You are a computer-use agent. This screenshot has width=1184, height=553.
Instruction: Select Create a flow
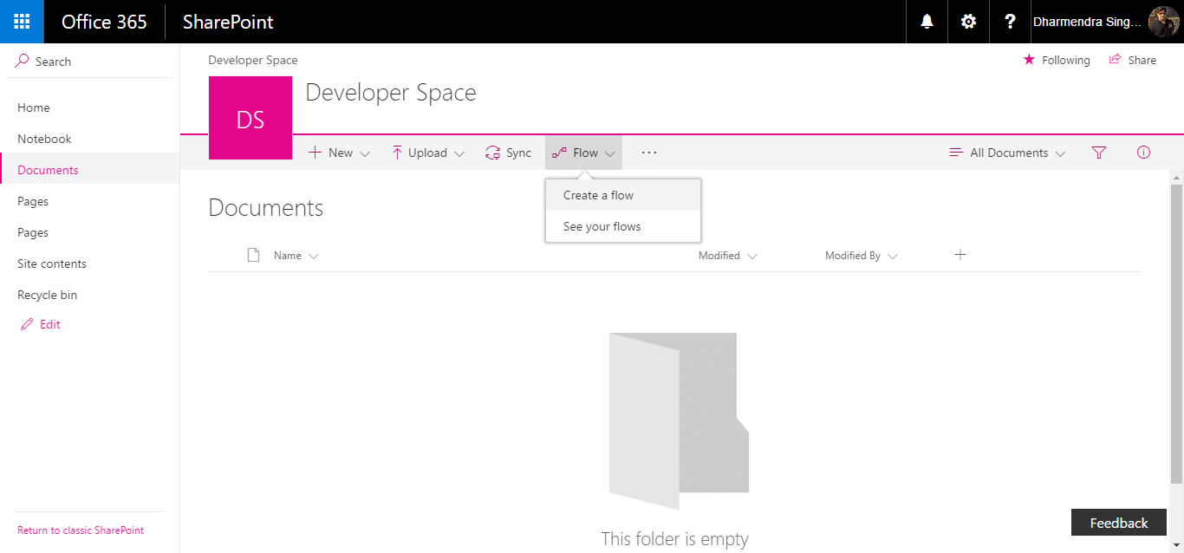(623, 195)
